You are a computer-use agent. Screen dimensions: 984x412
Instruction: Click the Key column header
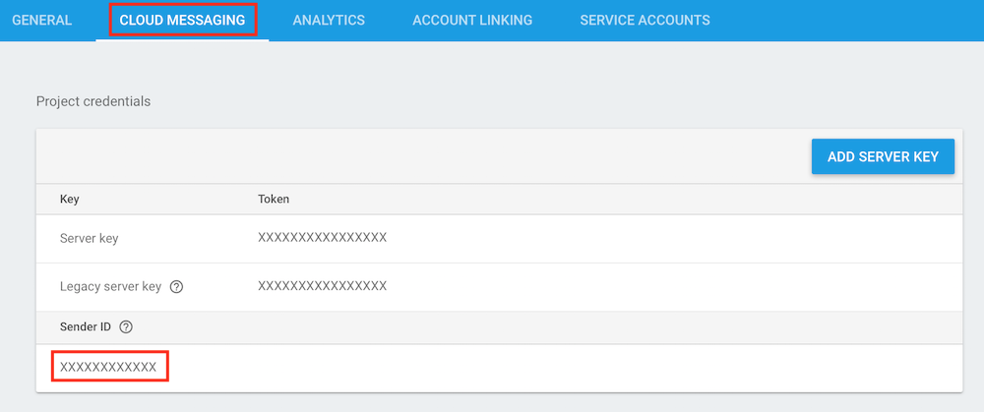[x=70, y=199]
